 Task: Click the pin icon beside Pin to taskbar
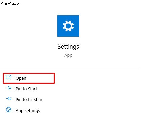point(9,99)
